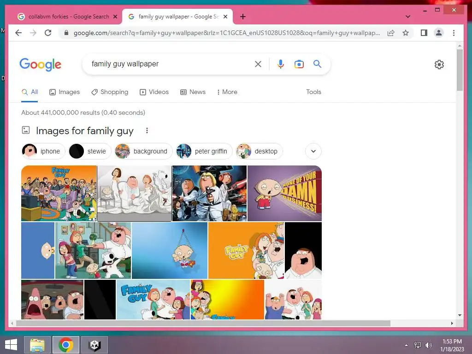Switch to Shopping results

pyautogui.click(x=110, y=92)
